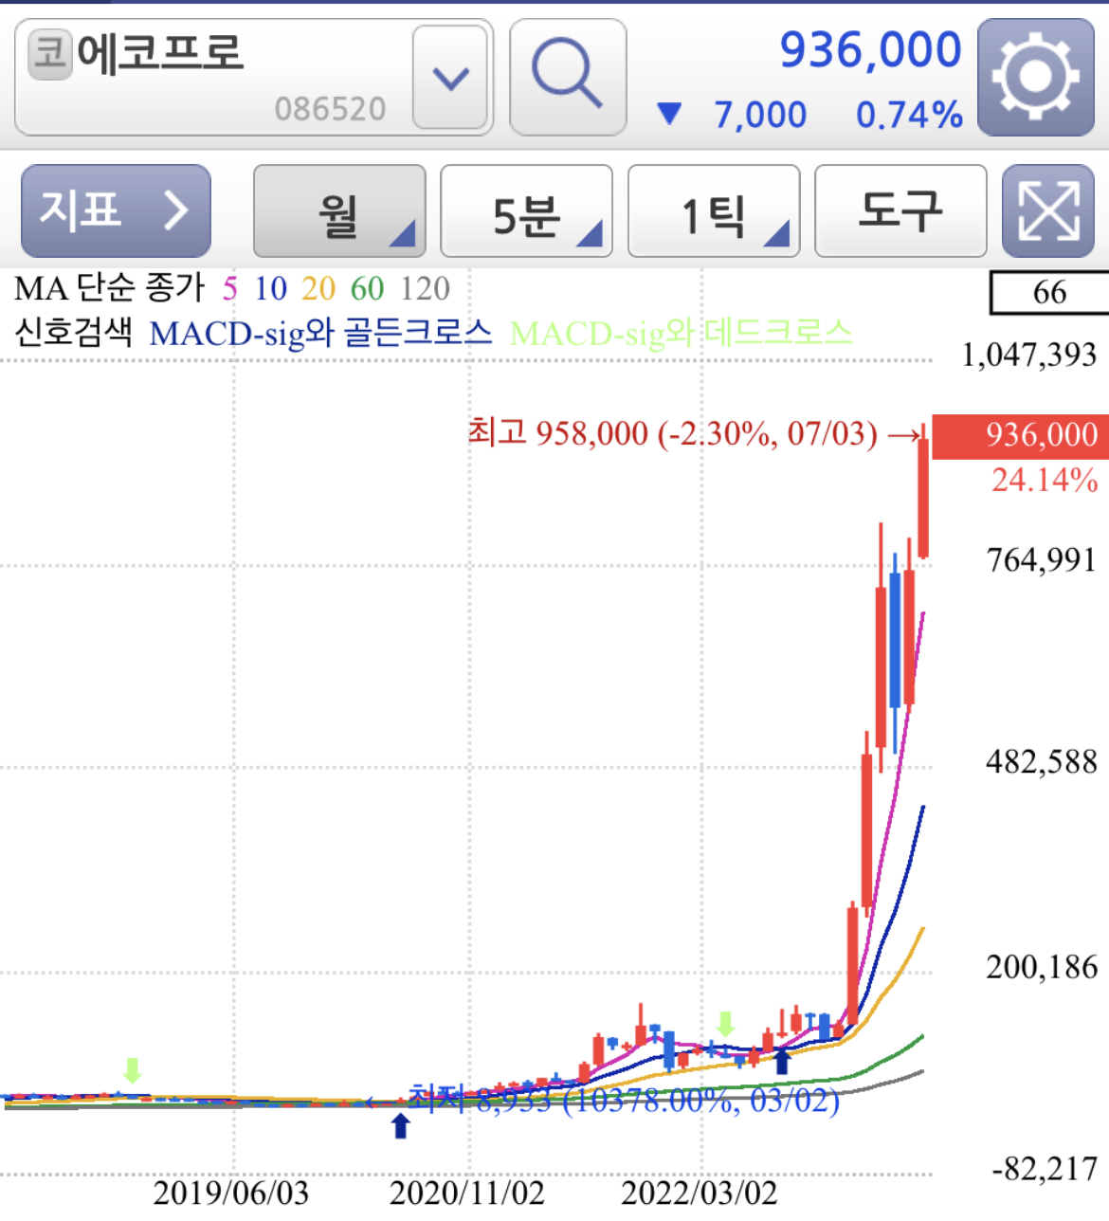Tap the 200,186 price axis label
Image resolution: width=1109 pixels, height=1221 pixels.
1042,967
